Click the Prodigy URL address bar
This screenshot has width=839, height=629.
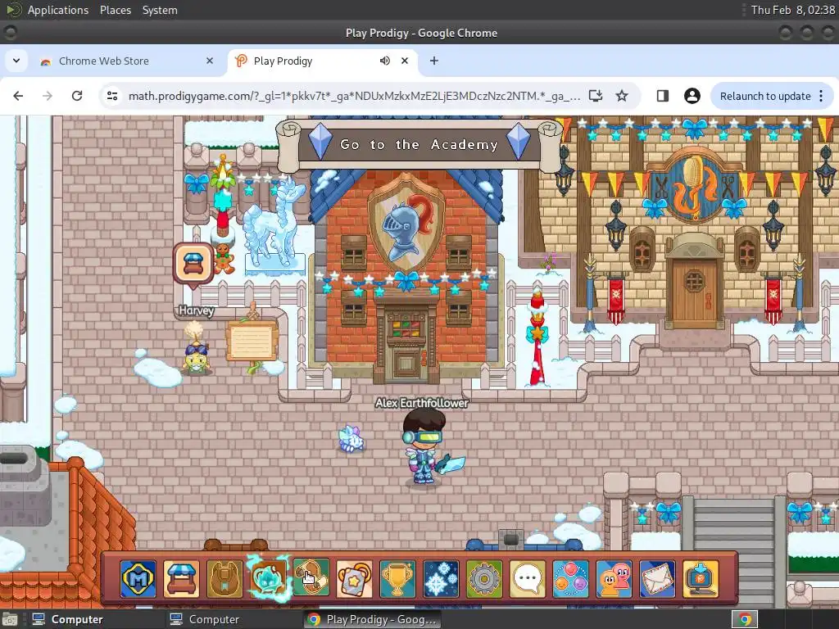(x=354, y=97)
